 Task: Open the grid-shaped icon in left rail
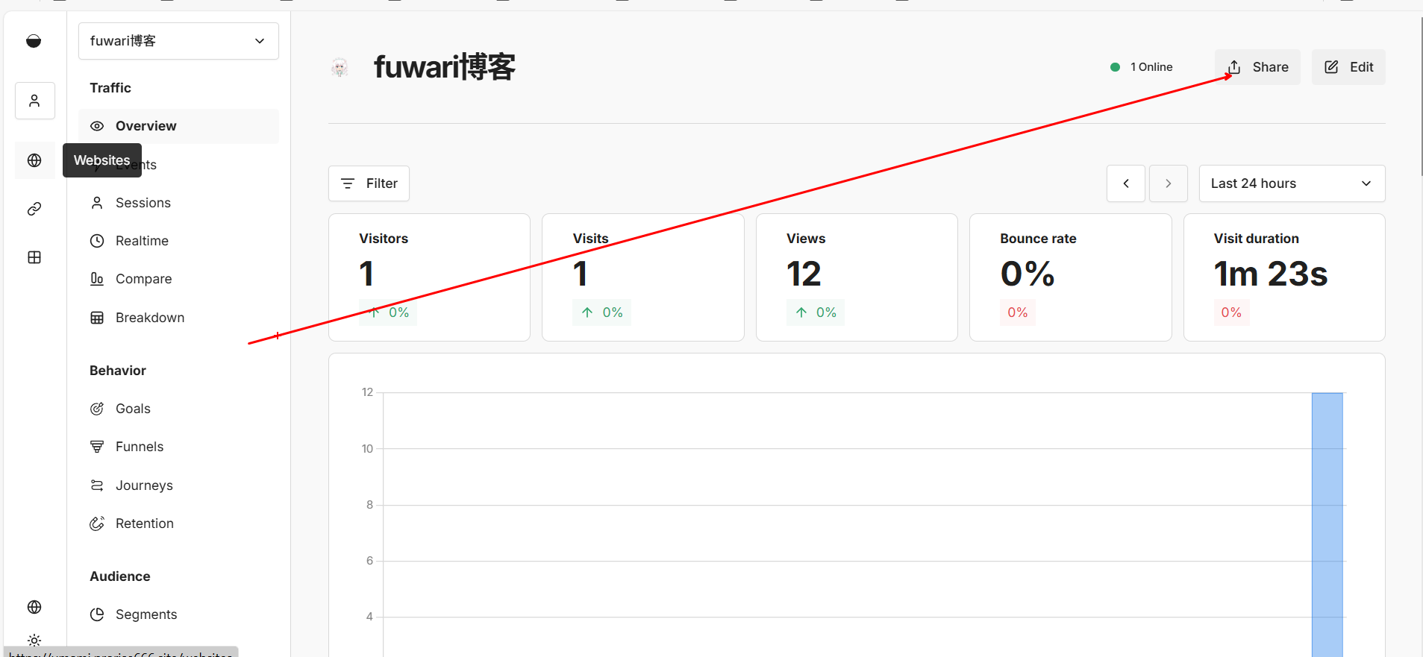(34, 257)
